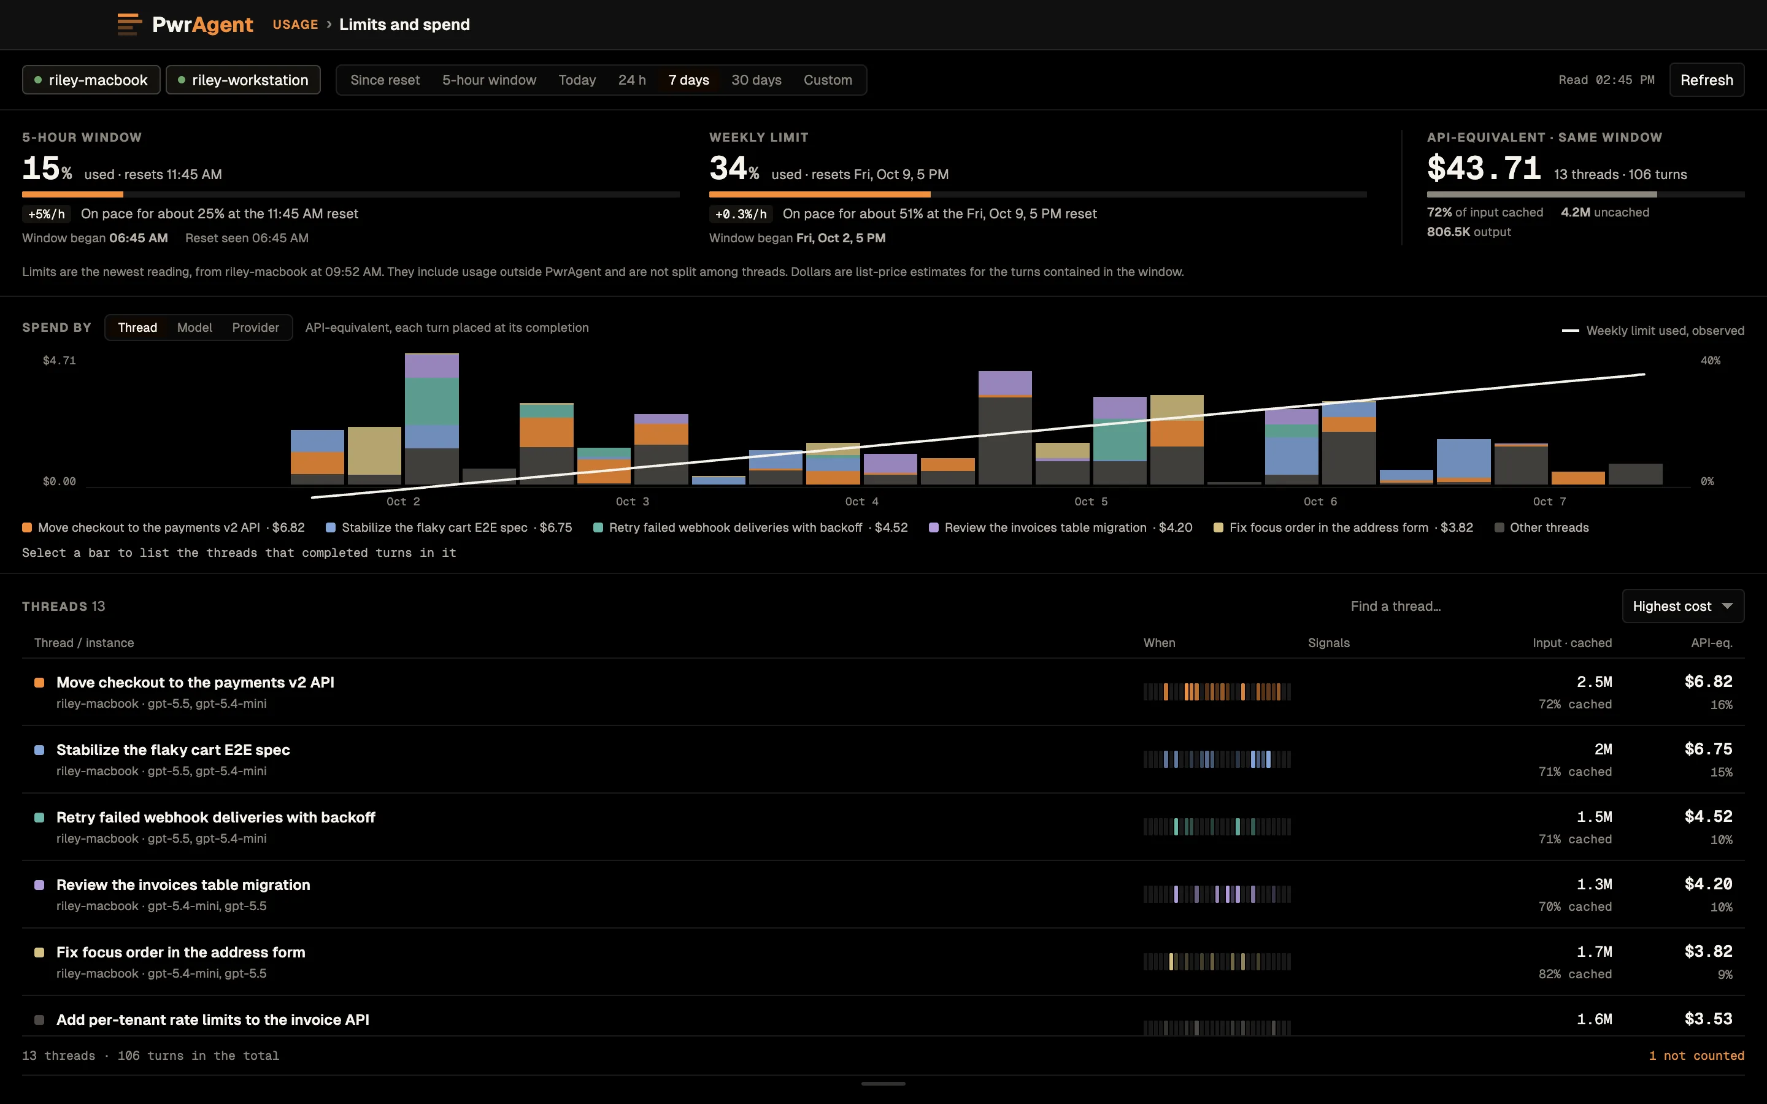Open Retry failed webhook deliveries with backoff thread
This screenshot has width=1767, height=1104.
coord(883,827)
